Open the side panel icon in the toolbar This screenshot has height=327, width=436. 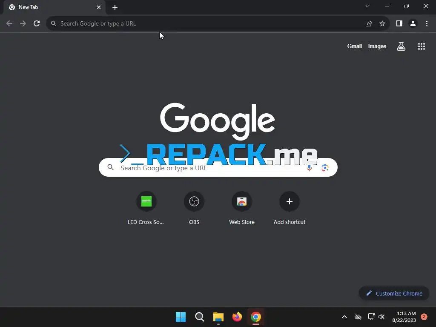399,24
